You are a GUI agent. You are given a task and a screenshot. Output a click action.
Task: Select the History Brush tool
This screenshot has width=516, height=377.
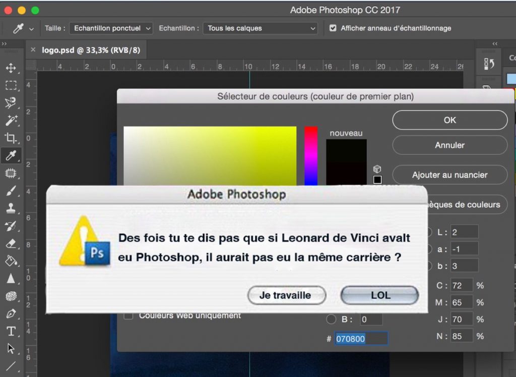(x=11, y=226)
